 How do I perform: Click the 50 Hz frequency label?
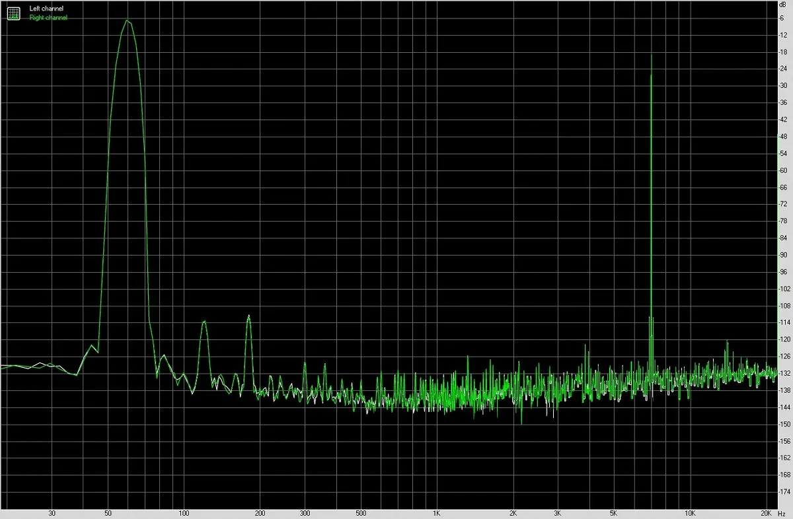pyautogui.click(x=108, y=513)
